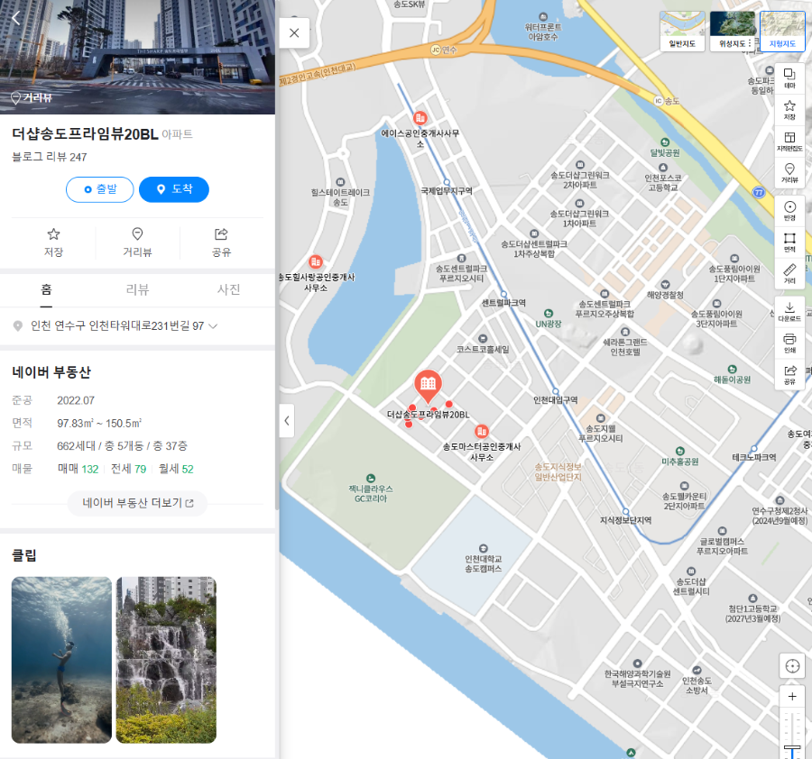Go back using the arrow on the photo
Image resolution: width=812 pixels, height=759 pixels.
tap(15, 19)
